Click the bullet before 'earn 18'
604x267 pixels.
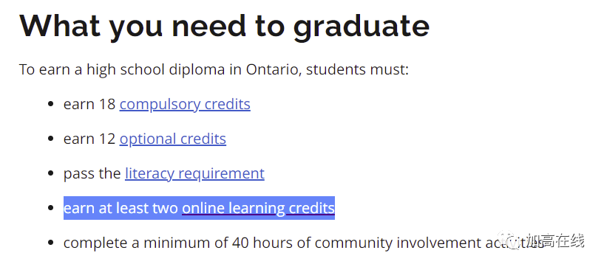pos(50,104)
